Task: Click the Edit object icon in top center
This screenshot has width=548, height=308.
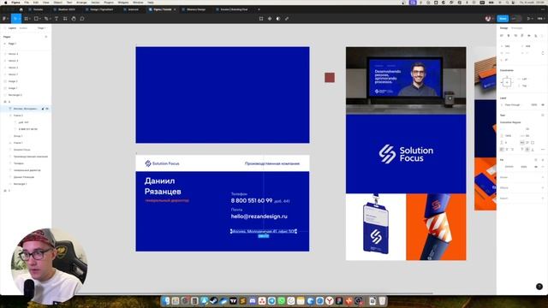Action: click(261, 19)
